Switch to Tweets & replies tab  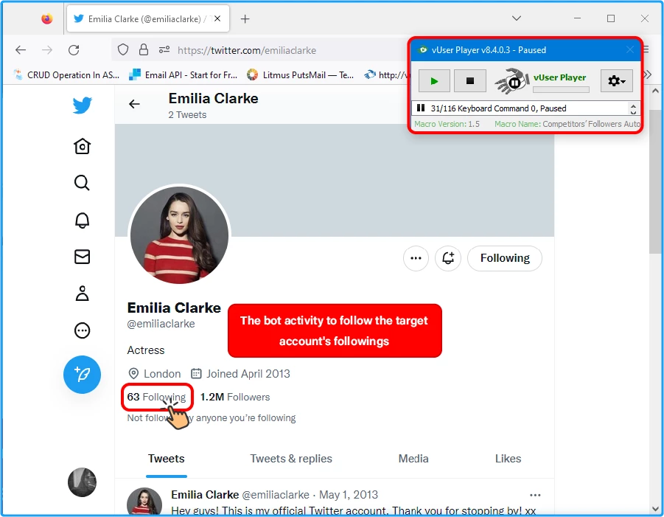pos(291,459)
